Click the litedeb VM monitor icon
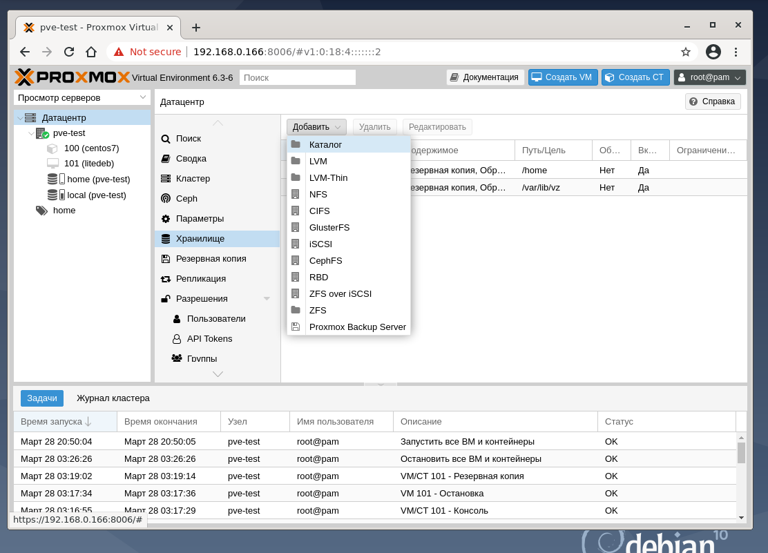Image resolution: width=768 pixels, height=553 pixels. click(52, 163)
